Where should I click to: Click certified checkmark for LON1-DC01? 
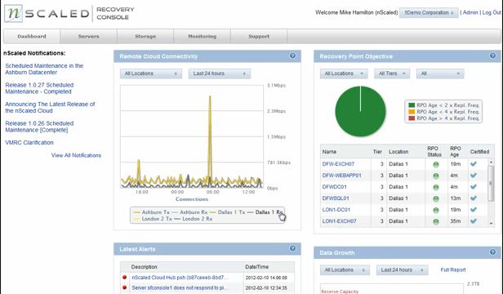(473, 210)
